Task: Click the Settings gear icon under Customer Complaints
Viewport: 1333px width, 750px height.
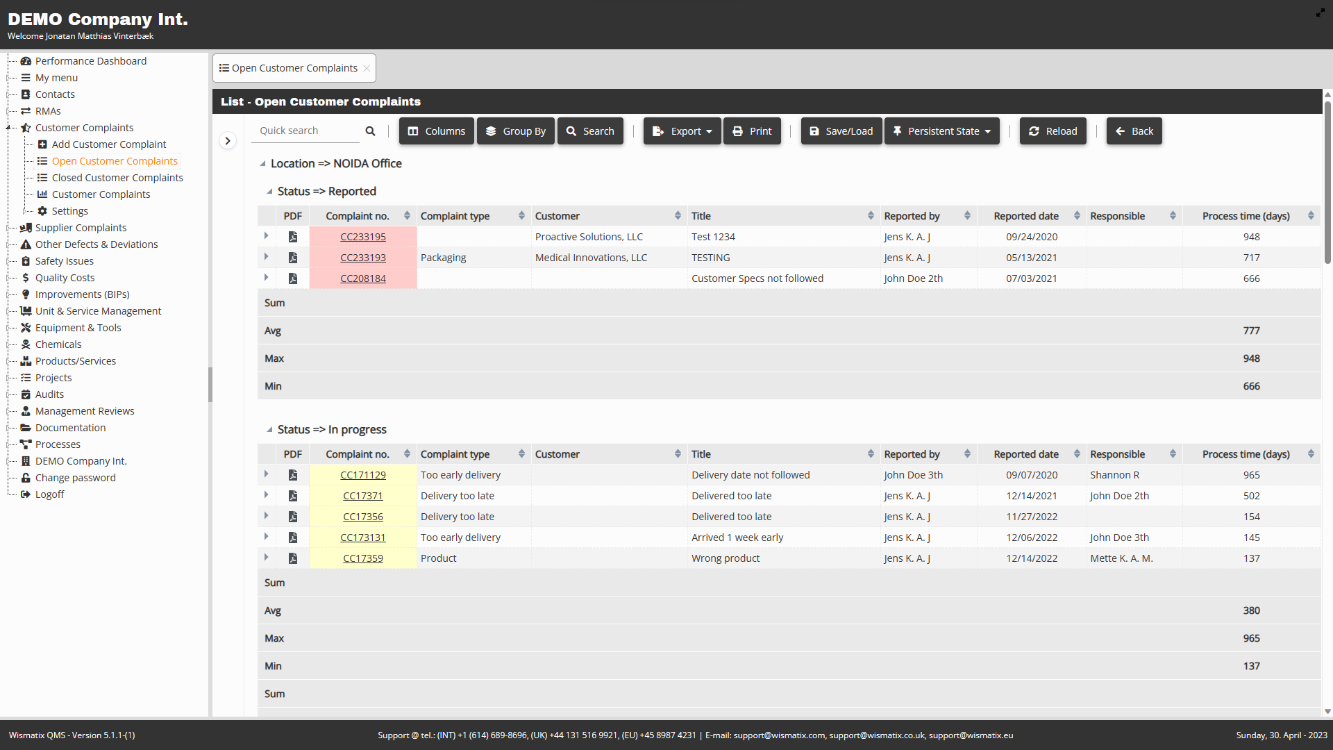Action: click(x=42, y=211)
